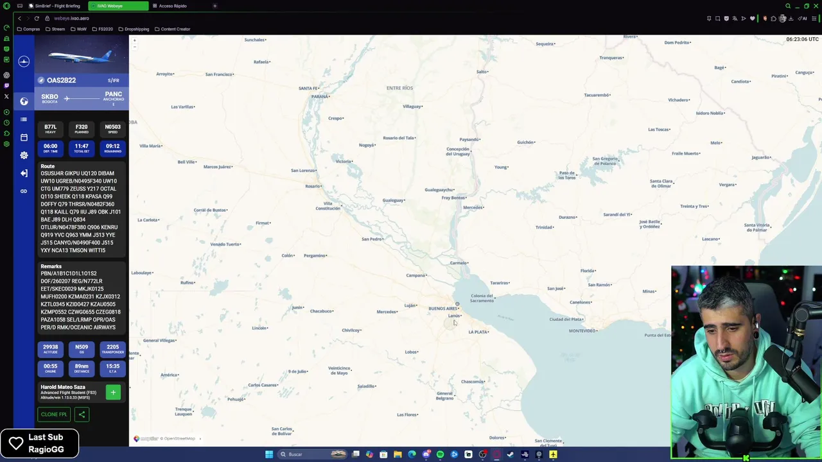Click the B77L Heavy aircraft tile
The width and height of the screenshot is (822, 462).
click(x=50, y=128)
